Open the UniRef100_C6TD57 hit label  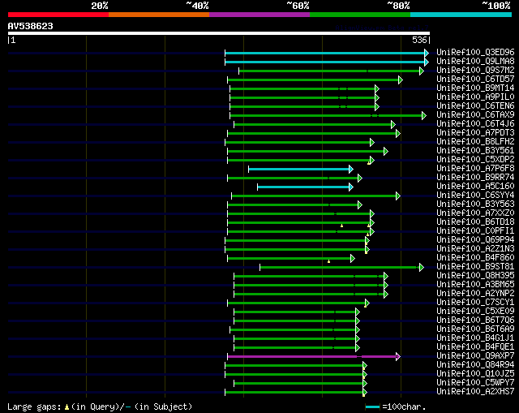point(475,80)
